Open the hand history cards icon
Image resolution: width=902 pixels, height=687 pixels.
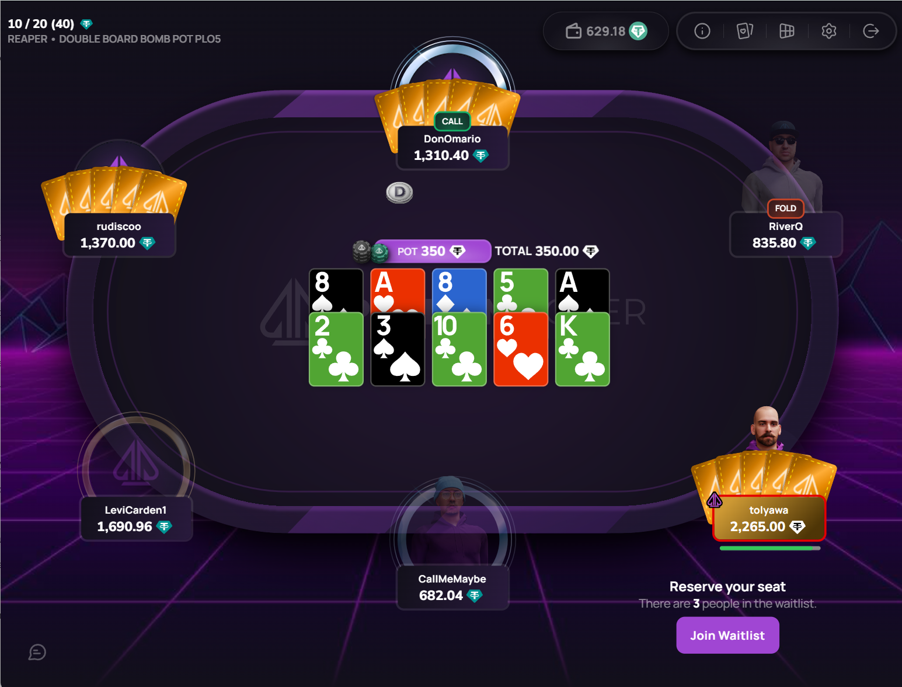pyautogui.click(x=745, y=31)
